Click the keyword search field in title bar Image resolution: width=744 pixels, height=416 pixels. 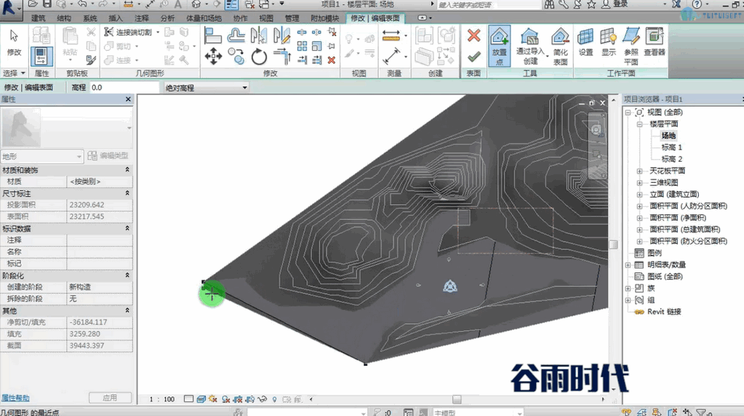488,5
